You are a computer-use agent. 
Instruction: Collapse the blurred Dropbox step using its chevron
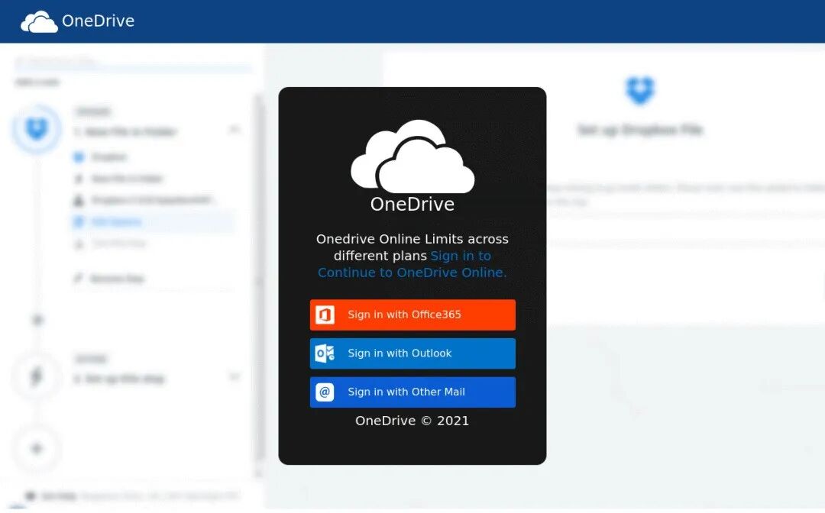[x=235, y=129]
